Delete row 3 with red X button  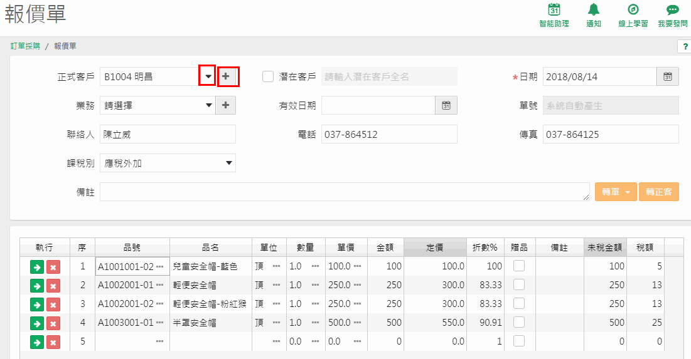click(53, 304)
